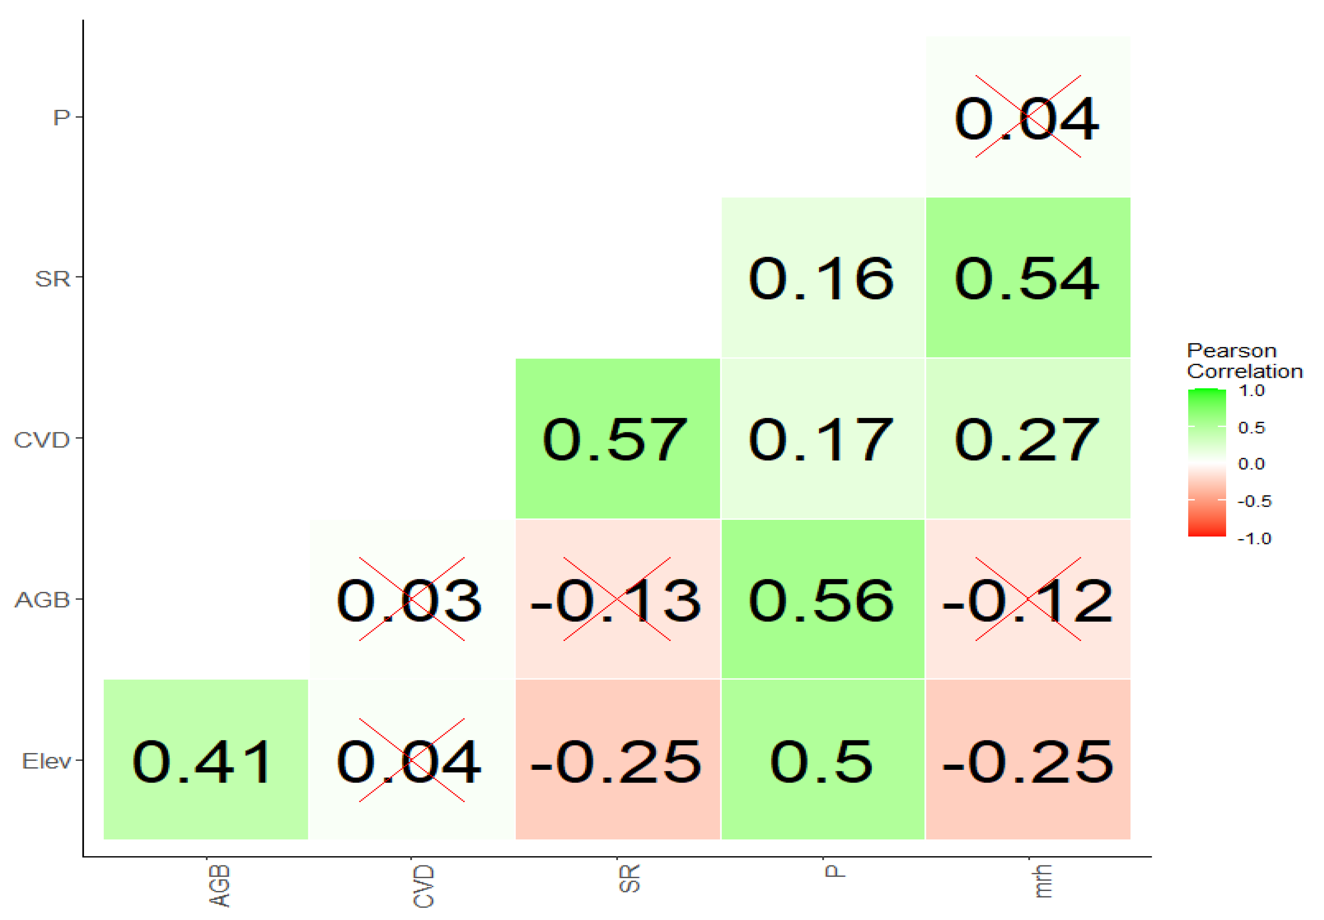Select the 0.56 cell in the AGB row
1324x920 pixels.
pyautogui.click(x=822, y=600)
